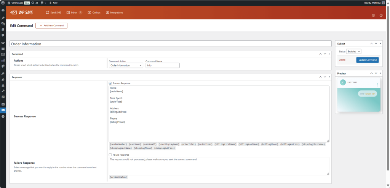Open the comments bubble in admin bar
This screenshot has height=188, width=390.
pos(43,3)
